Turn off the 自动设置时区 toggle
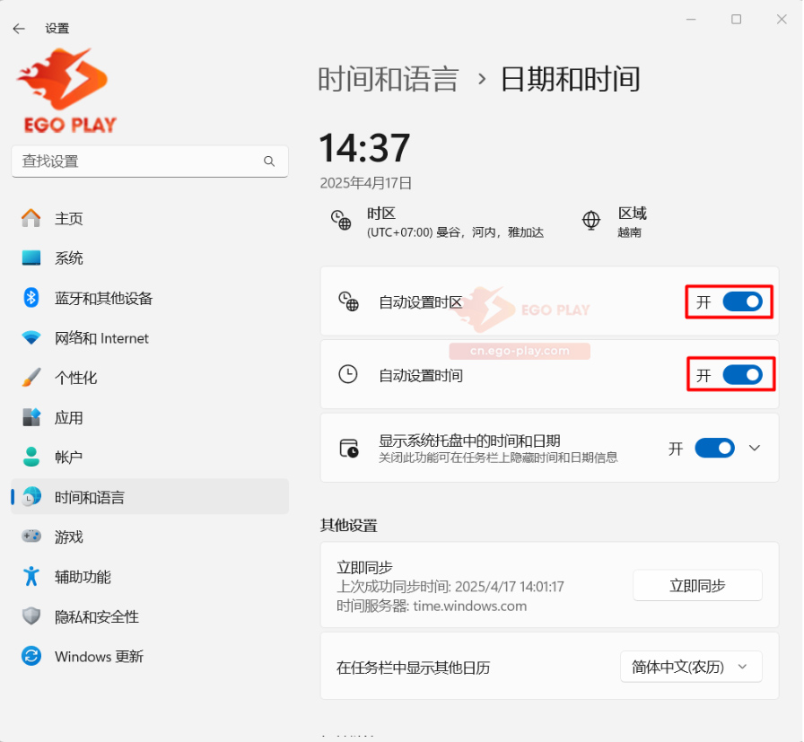Viewport: 804px width, 742px height. pos(742,302)
